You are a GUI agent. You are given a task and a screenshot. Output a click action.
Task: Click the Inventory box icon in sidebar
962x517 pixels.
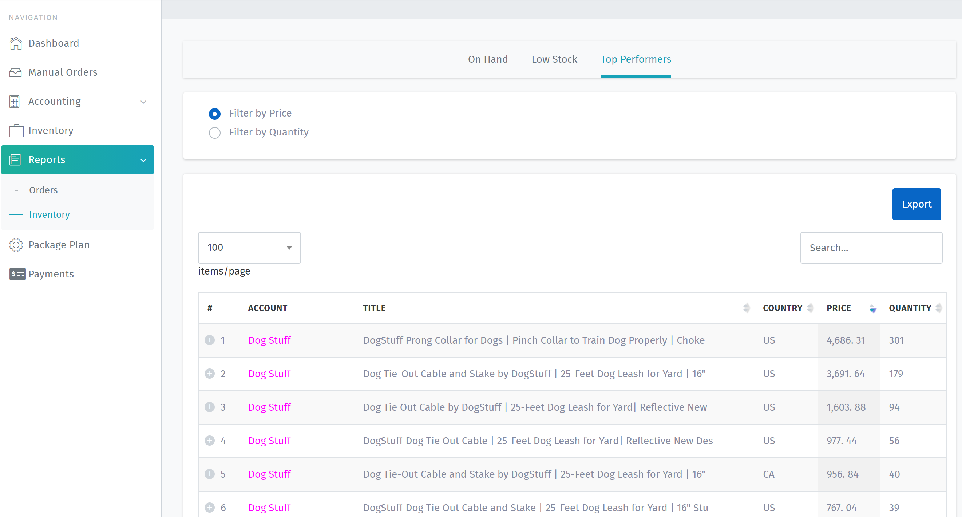(x=16, y=131)
